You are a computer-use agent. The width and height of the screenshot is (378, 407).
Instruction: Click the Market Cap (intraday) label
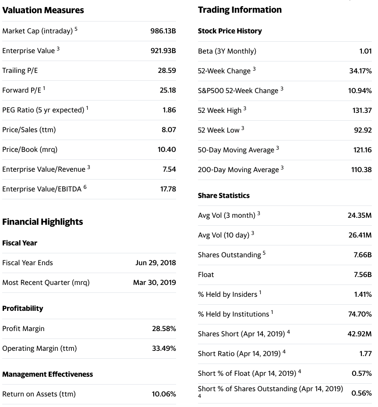coord(38,31)
